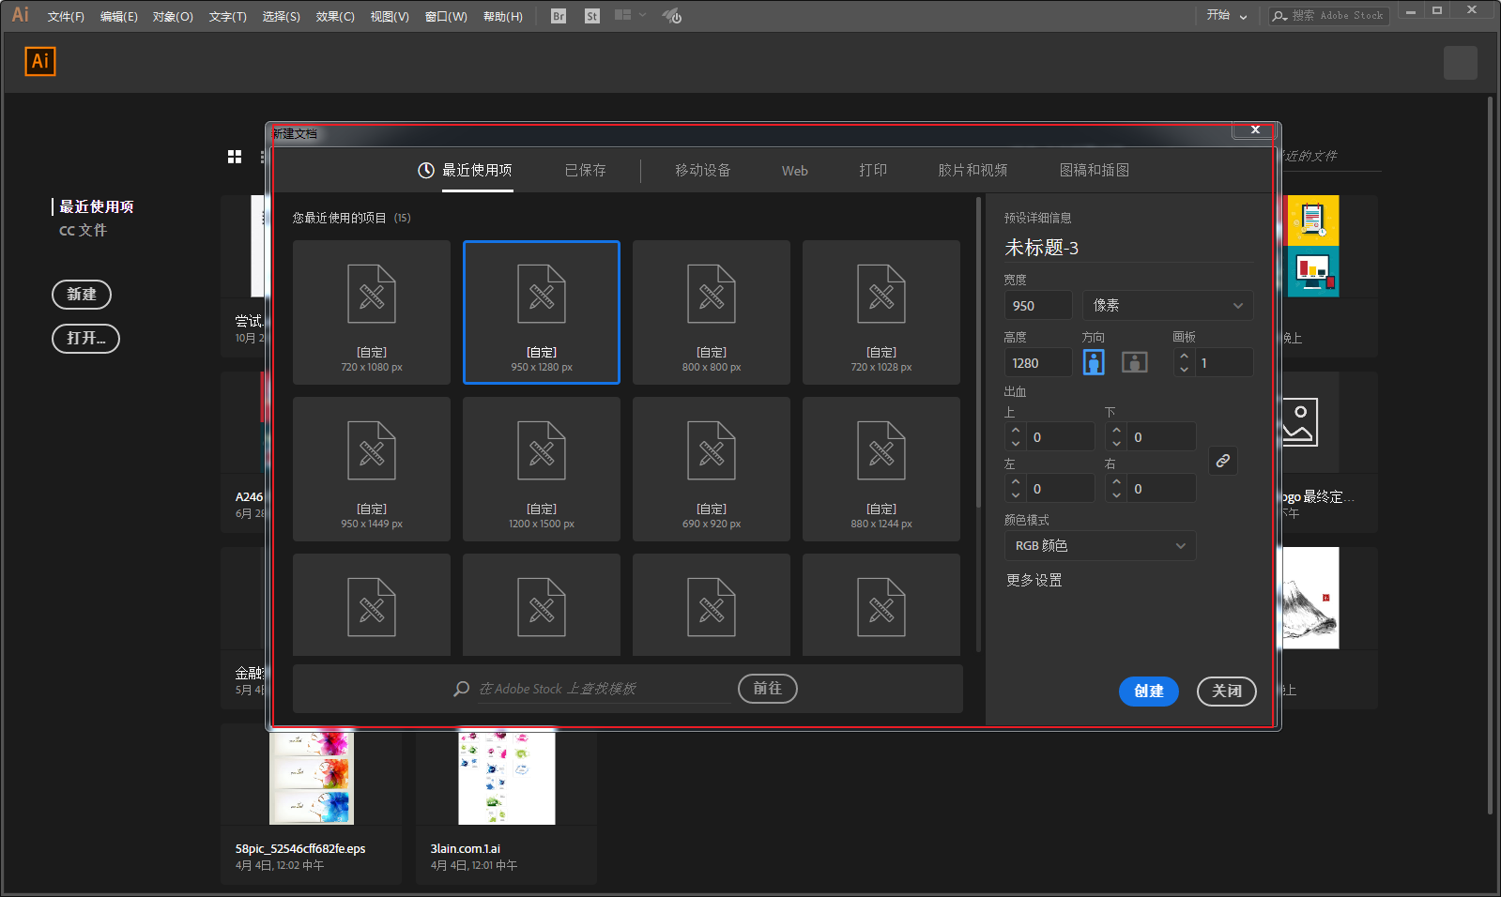Increase the artboard count with up arrow

1185,357
